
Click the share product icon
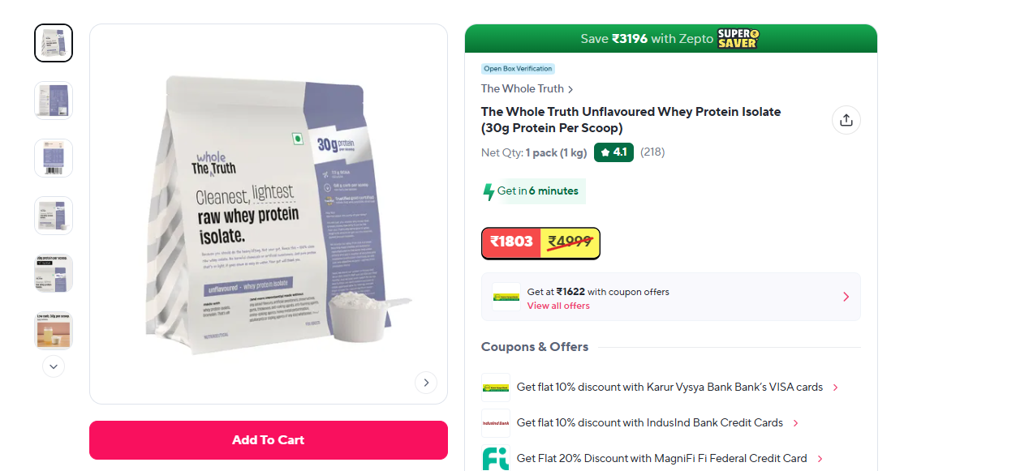(846, 120)
